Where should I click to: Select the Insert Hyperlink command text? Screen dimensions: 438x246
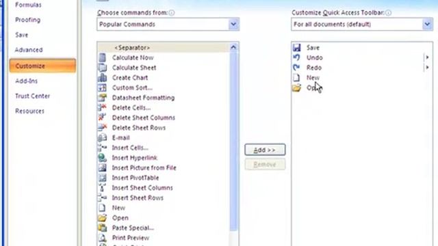(x=135, y=158)
